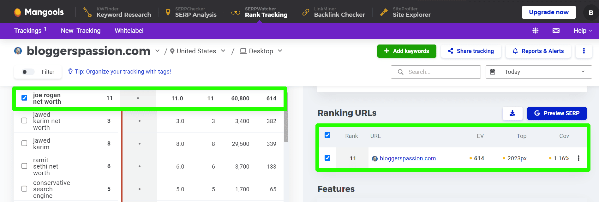This screenshot has height=202, width=599.
Task: Click the Mangools logo icon
Action: pos(18,12)
